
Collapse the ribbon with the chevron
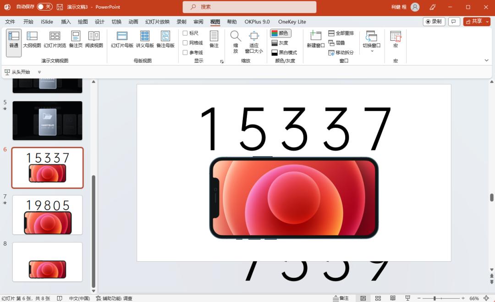tap(486, 60)
